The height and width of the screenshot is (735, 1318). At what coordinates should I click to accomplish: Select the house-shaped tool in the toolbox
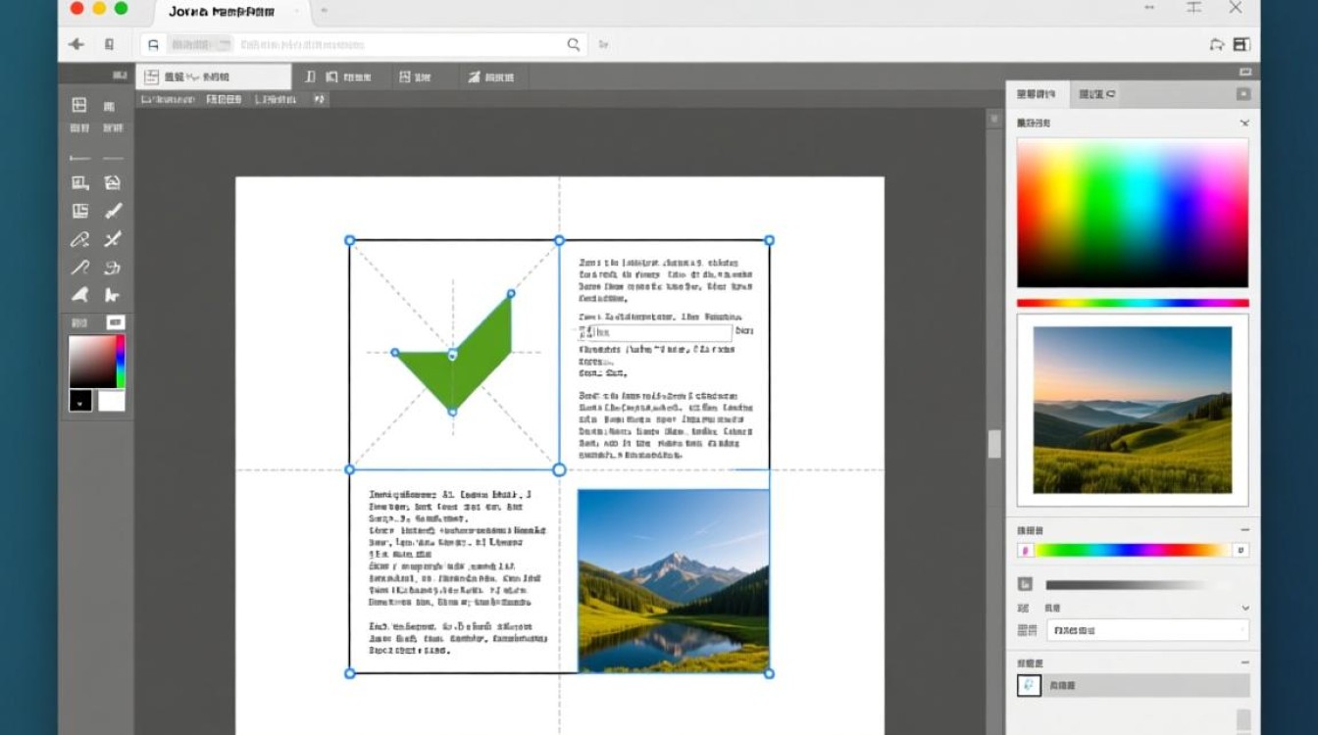pos(112,182)
